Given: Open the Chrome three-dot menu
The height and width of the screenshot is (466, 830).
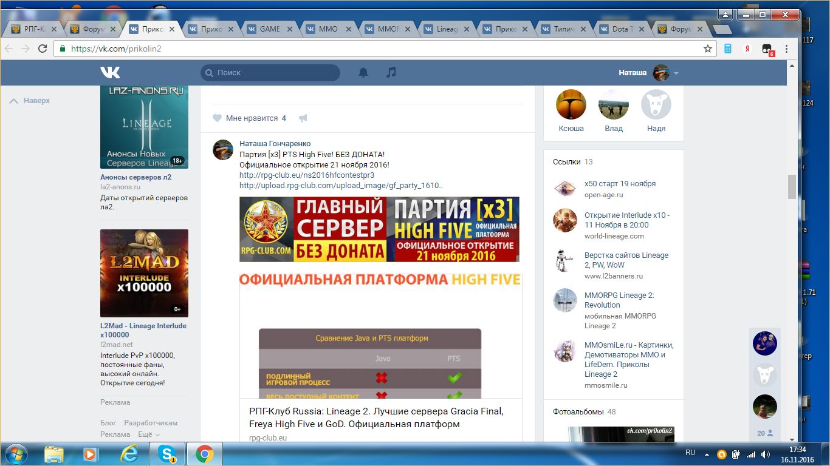Looking at the screenshot, I should click(787, 49).
